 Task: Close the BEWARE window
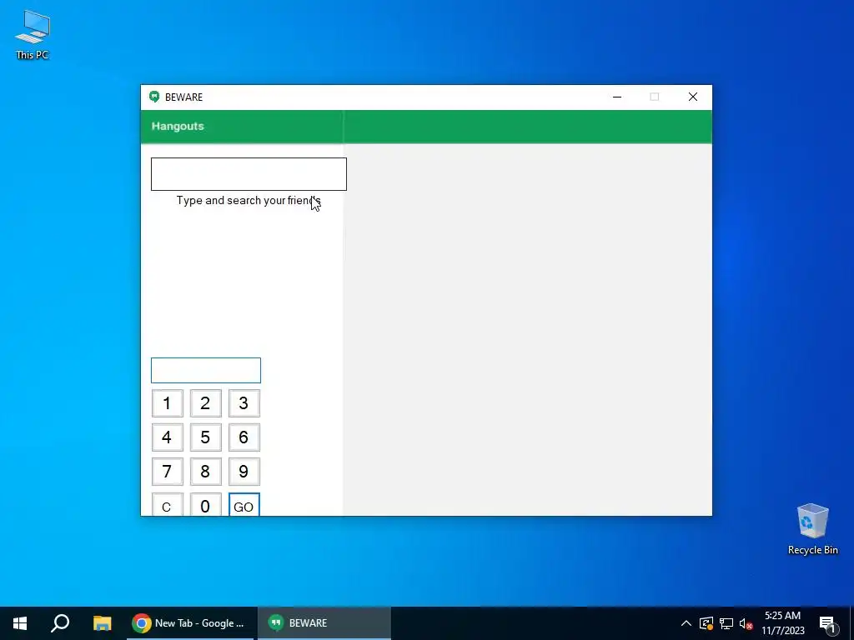pyautogui.click(x=693, y=97)
